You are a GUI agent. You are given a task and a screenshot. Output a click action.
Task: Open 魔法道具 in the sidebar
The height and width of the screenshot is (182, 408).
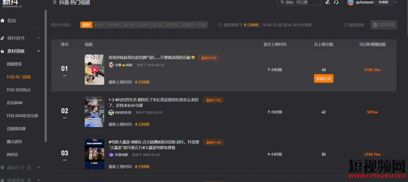[14, 142]
